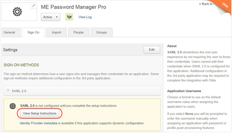Viewport: 232px width, 133px height.
Task: Open the Import tab
Action: click(56, 32)
